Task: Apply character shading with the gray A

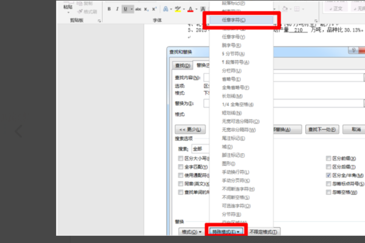Action: tap(203, 9)
